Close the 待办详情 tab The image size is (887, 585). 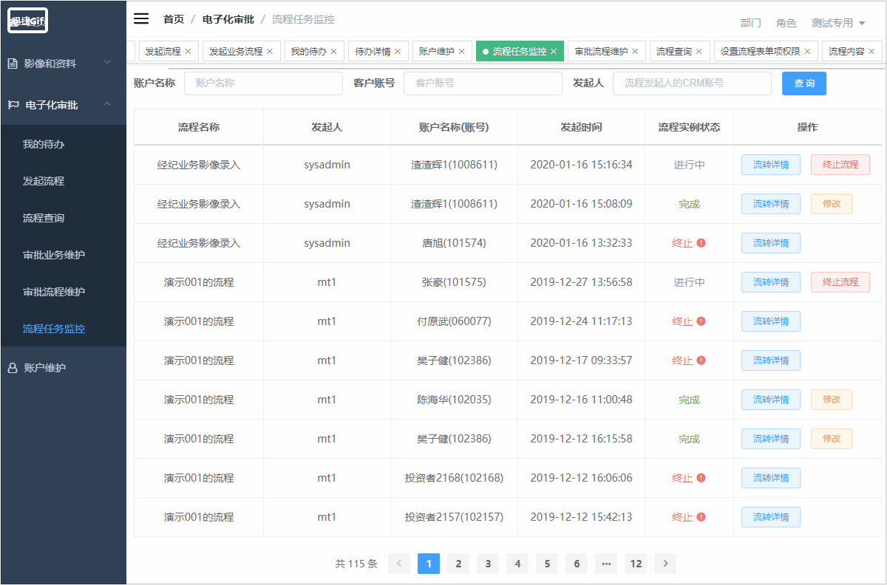click(398, 52)
